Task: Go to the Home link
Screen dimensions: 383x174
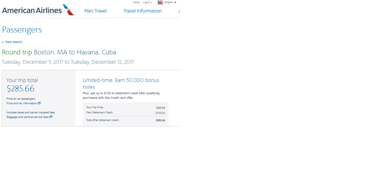Action: [136, 2]
